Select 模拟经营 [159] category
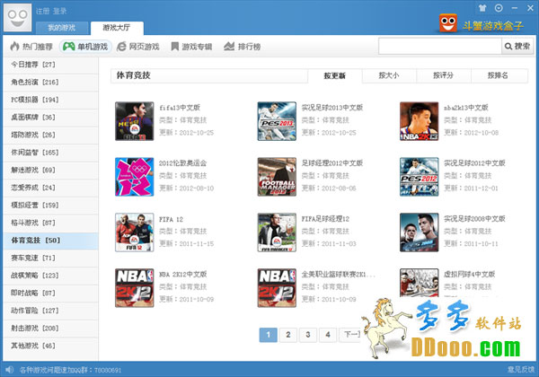 [x=50, y=206]
